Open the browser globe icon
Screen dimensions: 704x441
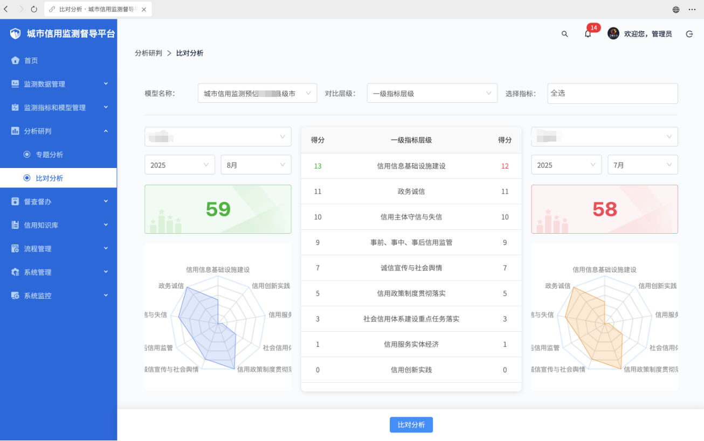(x=676, y=9)
